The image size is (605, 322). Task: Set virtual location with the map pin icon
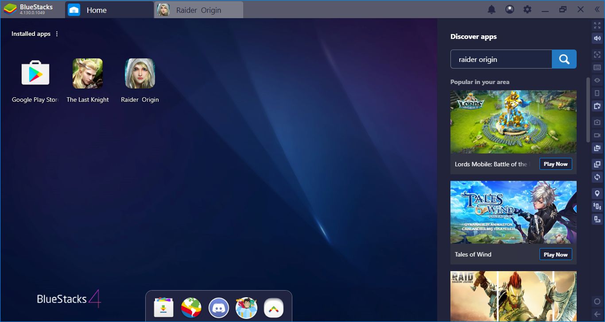tap(597, 193)
